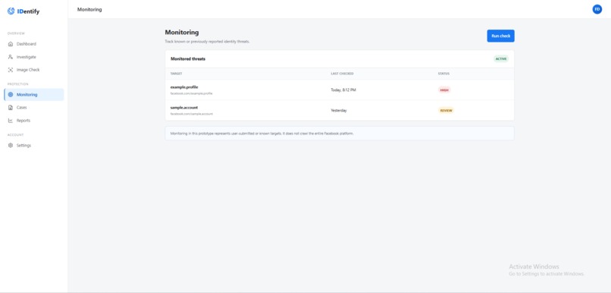
Task: Select Monitoring in the sidebar
Action: [x=34, y=94]
